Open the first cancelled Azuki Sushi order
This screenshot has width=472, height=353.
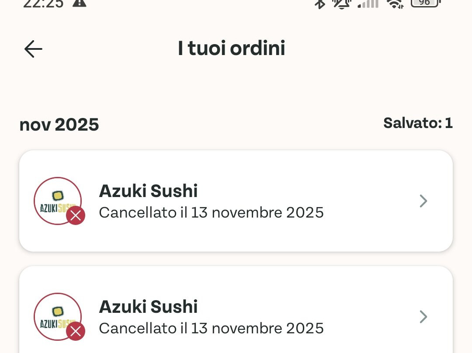(236, 201)
